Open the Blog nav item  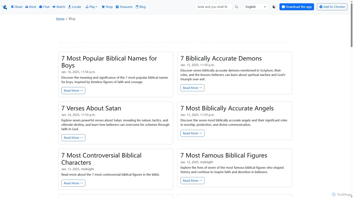click(141, 7)
